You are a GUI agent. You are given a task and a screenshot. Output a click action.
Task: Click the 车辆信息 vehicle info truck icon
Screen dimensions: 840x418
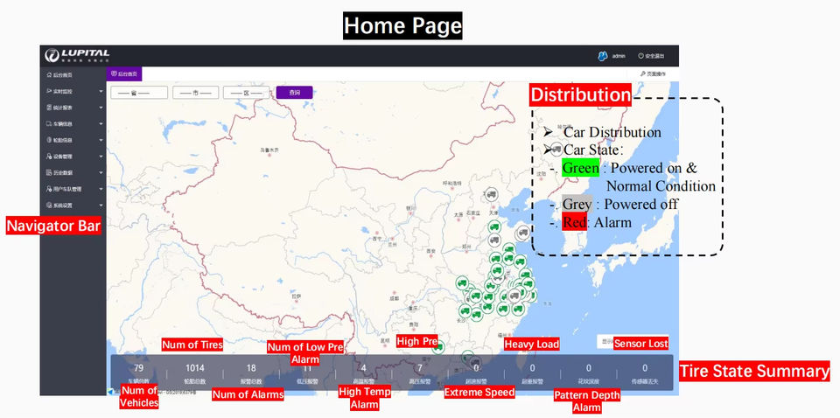[x=49, y=124]
